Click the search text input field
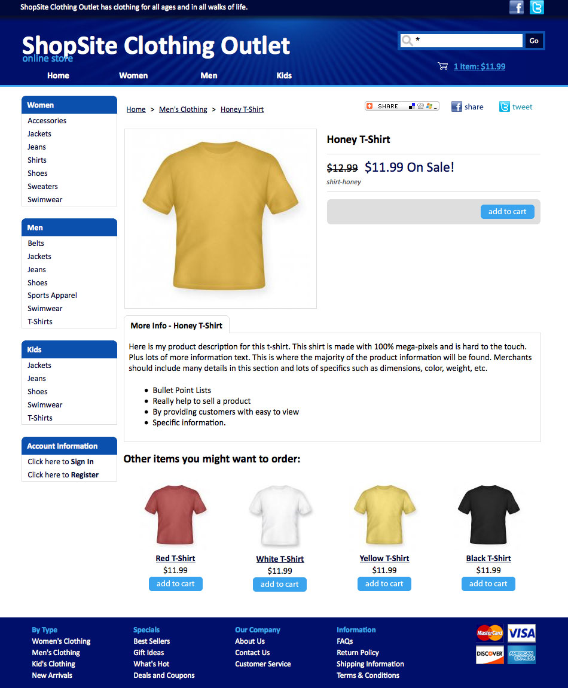This screenshot has height=688, width=568. pyautogui.click(x=468, y=41)
